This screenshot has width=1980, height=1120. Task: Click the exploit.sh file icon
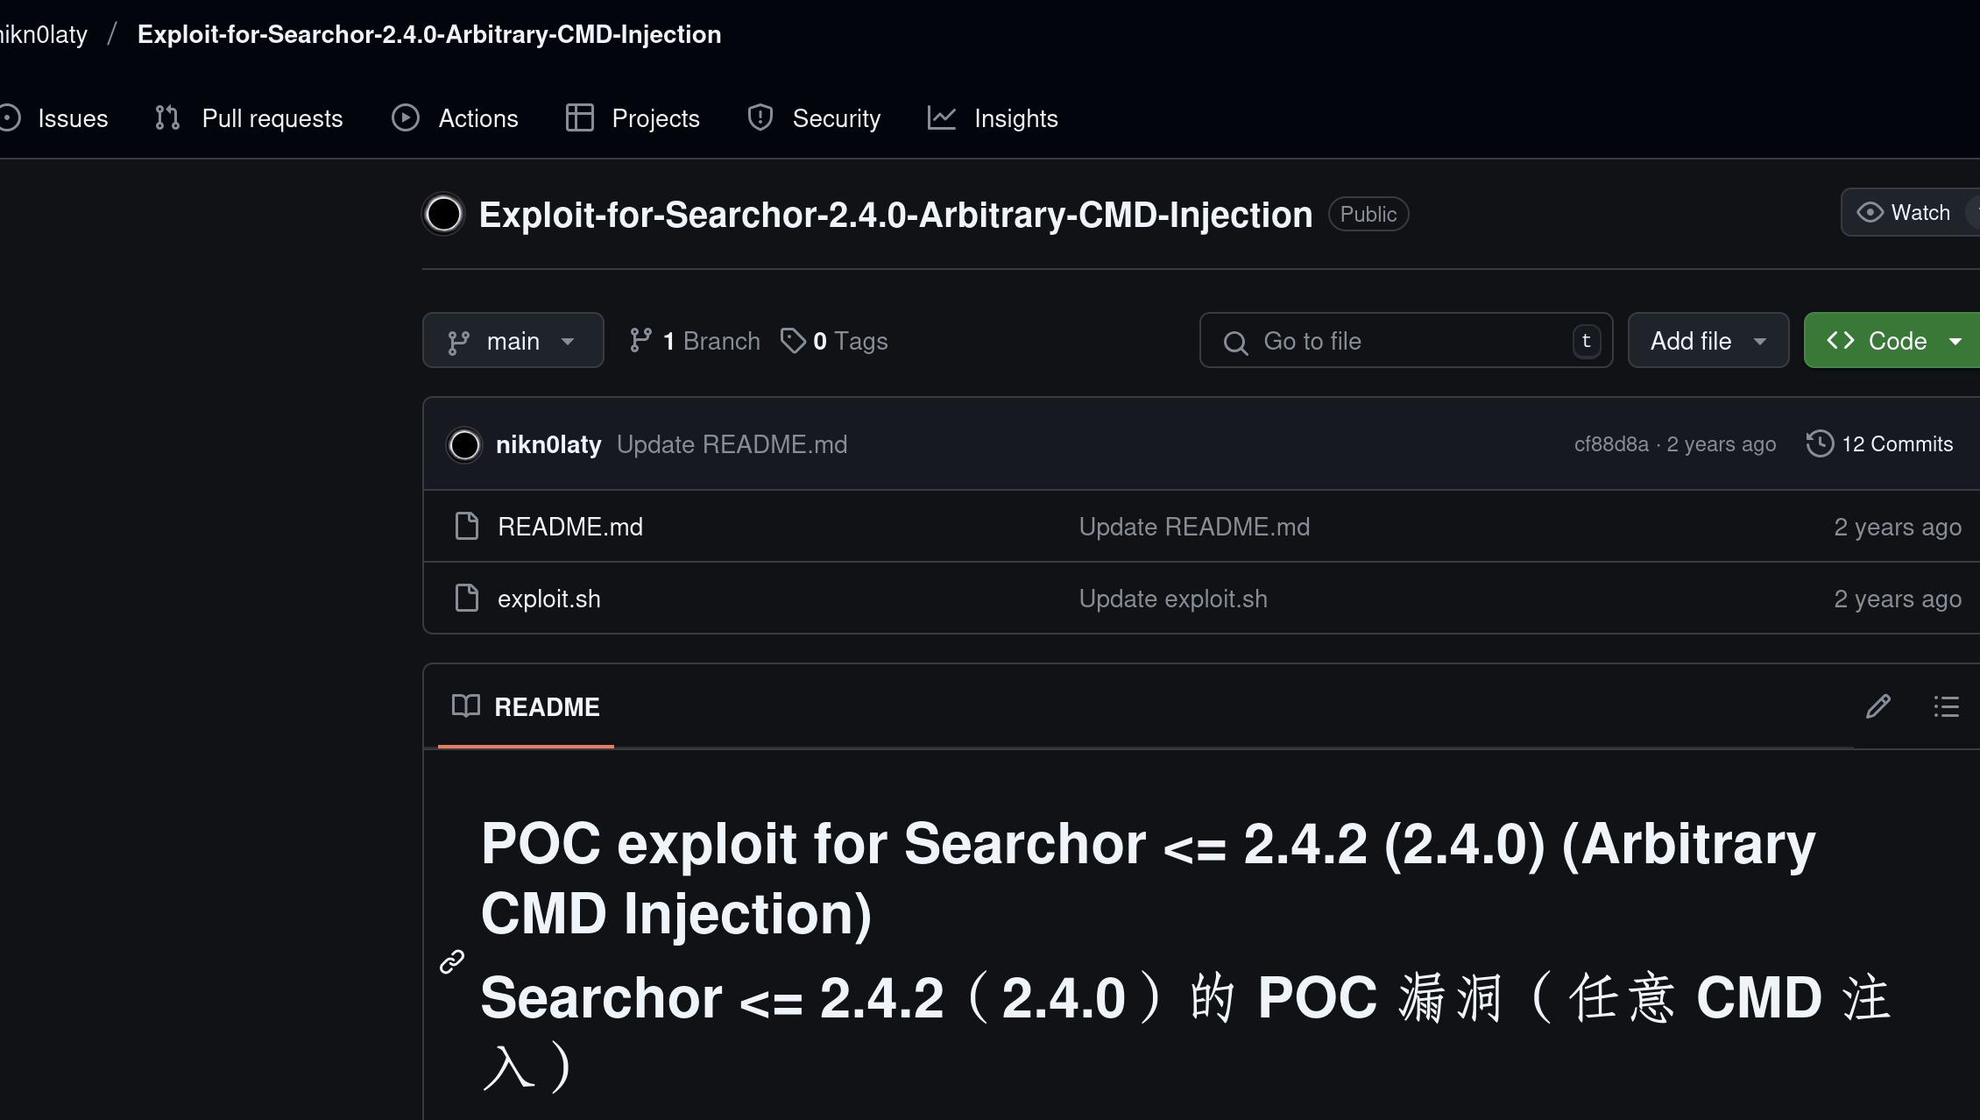[x=467, y=599]
